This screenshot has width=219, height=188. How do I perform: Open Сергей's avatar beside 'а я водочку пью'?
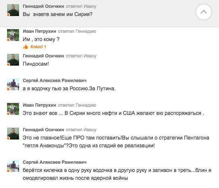pos(13,84)
